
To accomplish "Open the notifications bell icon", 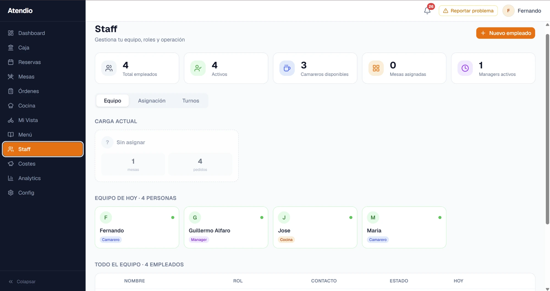I will click(x=427, y=11).
